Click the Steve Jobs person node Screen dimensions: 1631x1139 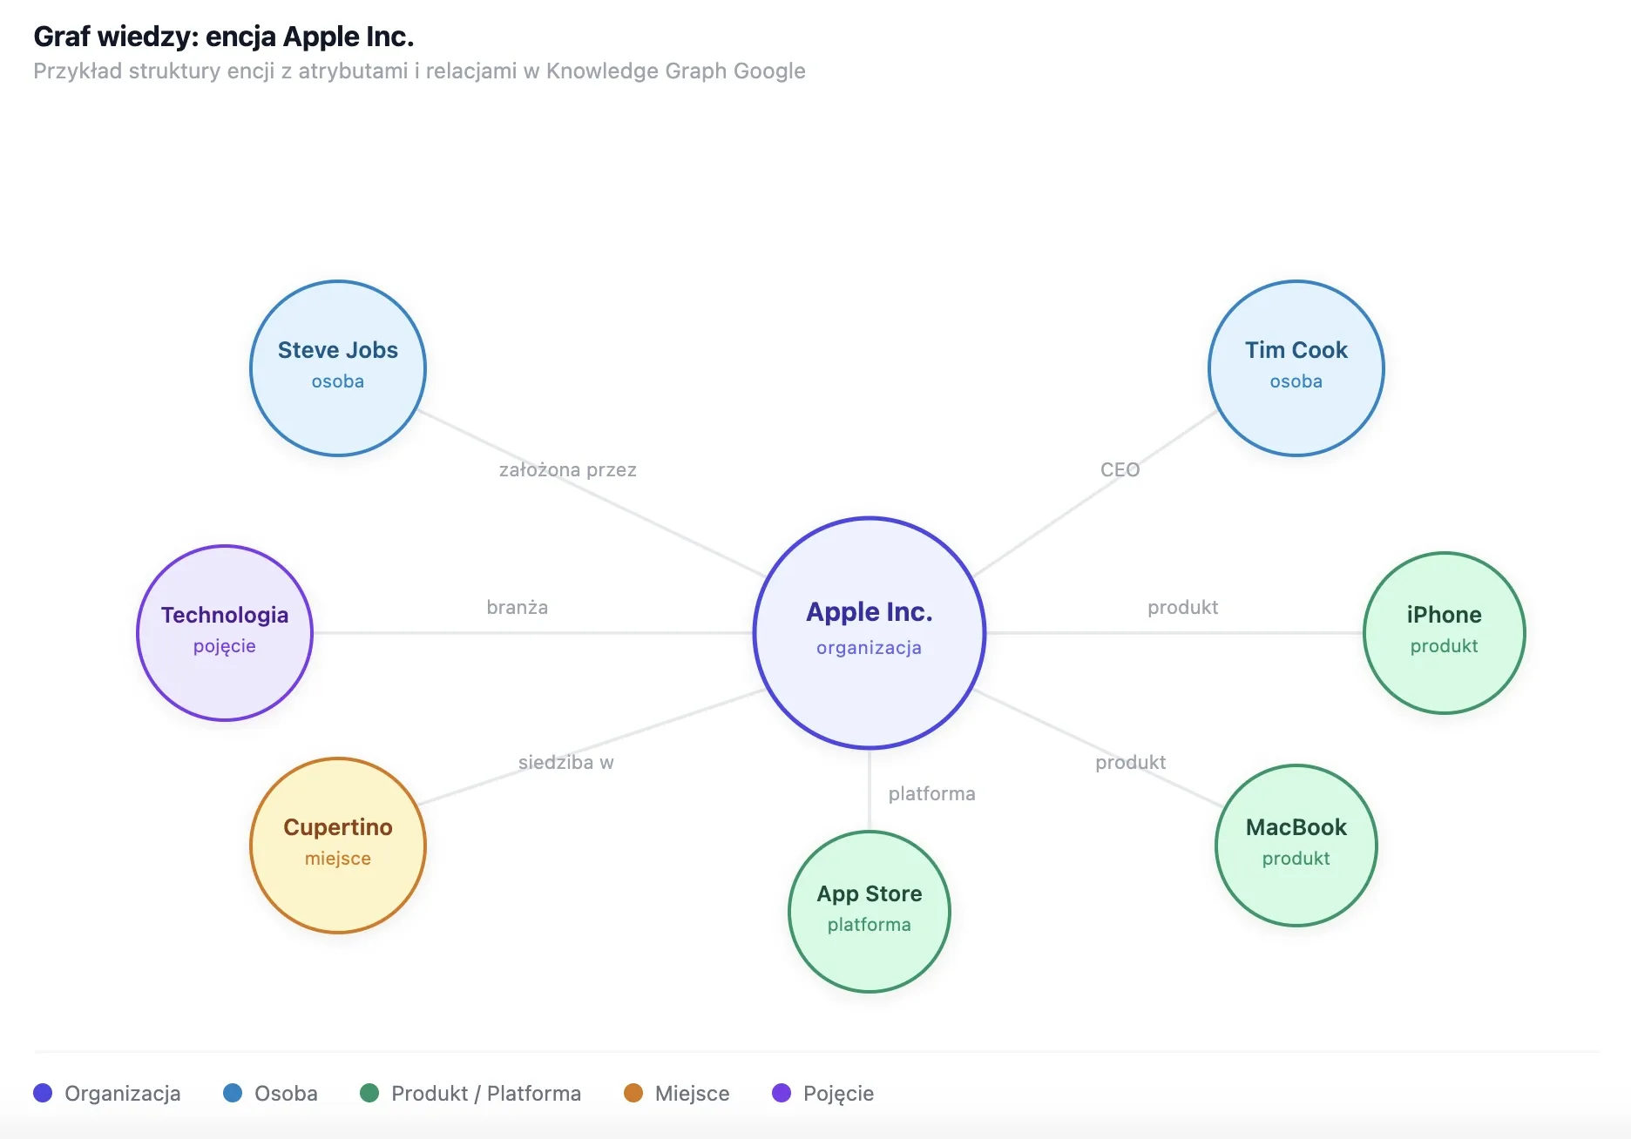point(338,368)
